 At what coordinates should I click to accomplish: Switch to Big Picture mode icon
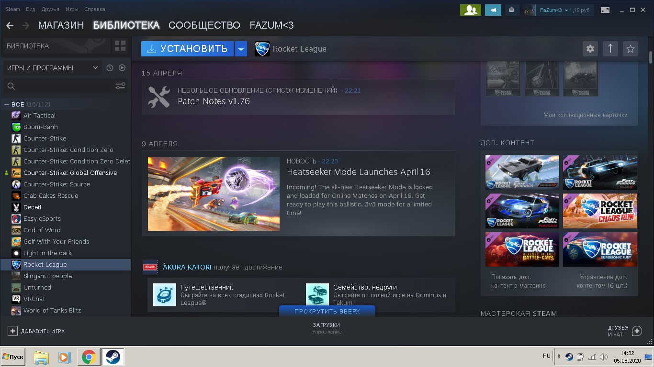point(605,10)
